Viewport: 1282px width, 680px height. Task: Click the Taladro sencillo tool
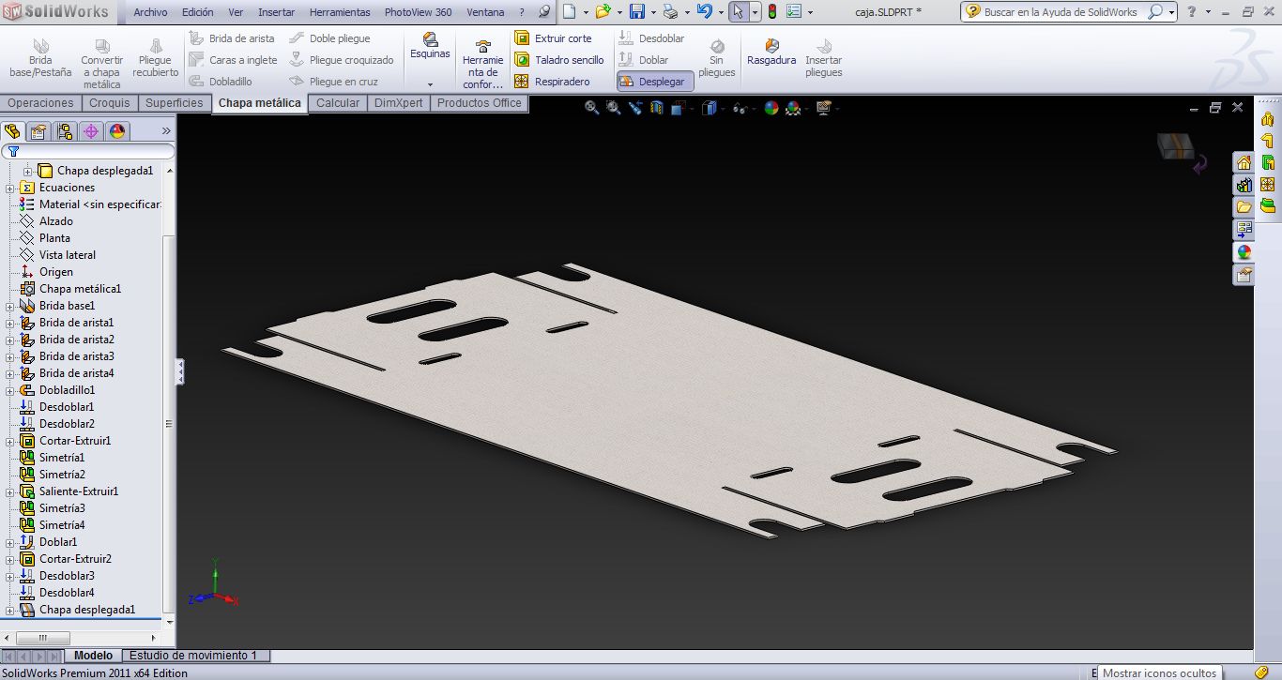[x=559, y=60]
